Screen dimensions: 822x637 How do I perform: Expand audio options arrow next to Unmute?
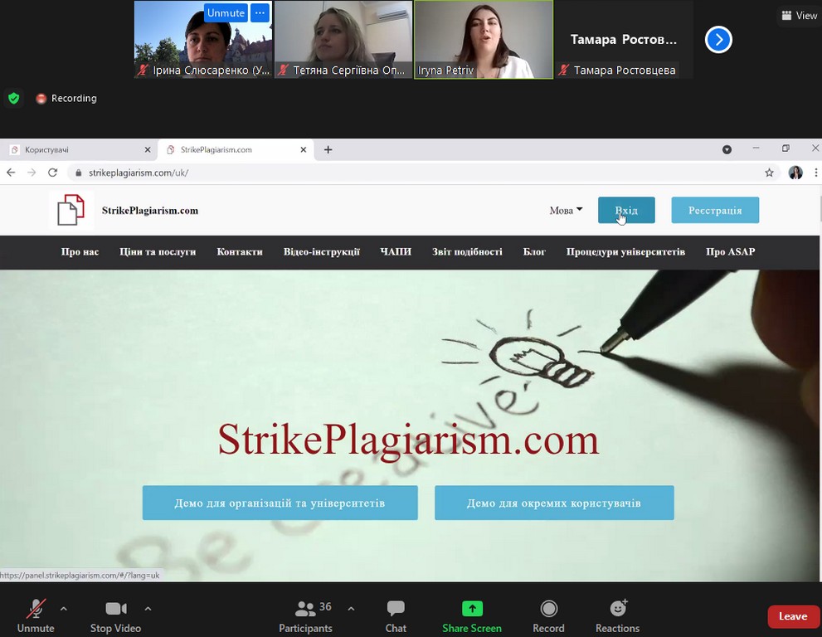click(64, 608)
